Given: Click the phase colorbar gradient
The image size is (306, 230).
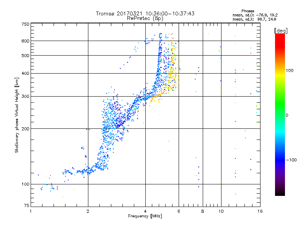Looking at the screenshot, I should pos(280,115).
